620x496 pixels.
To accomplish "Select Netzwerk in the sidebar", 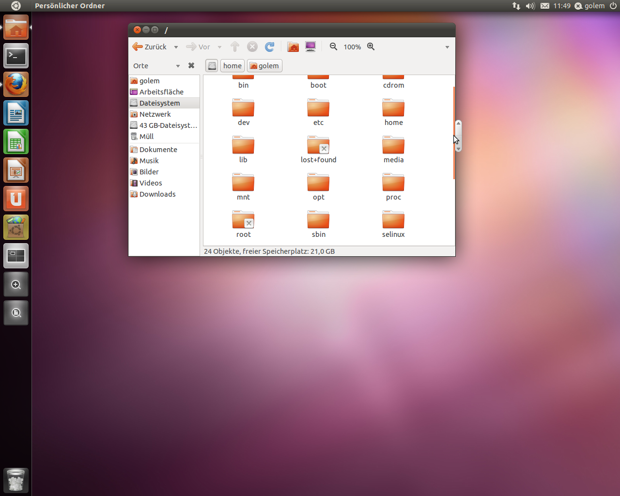I will pyautogui.click(x=155, y=114).
